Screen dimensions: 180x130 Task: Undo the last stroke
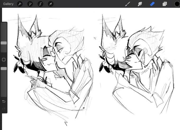pos(4,102)
